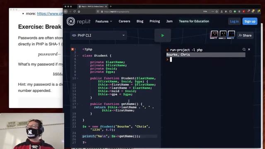Open the PHP CLI language dropdown

[x=99, y=35]
